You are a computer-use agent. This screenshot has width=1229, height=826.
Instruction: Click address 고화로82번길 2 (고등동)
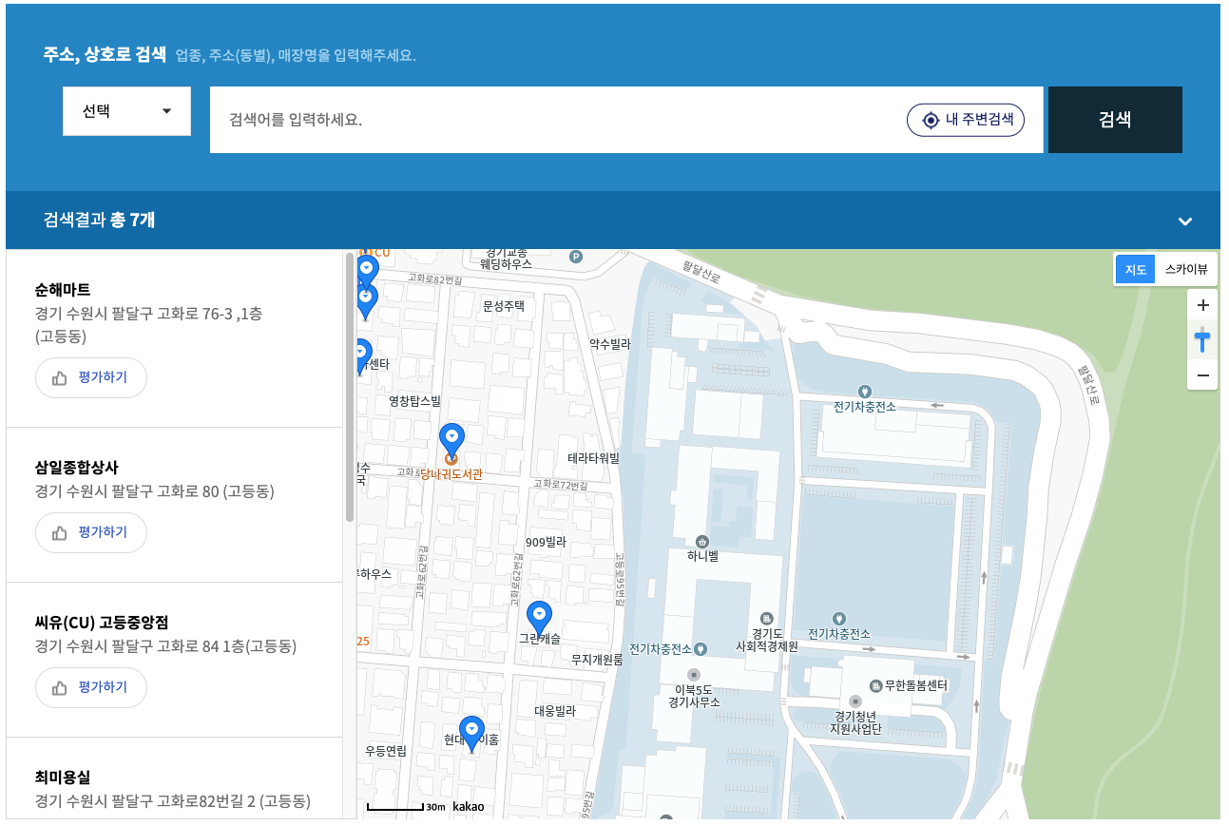(233, 801)
